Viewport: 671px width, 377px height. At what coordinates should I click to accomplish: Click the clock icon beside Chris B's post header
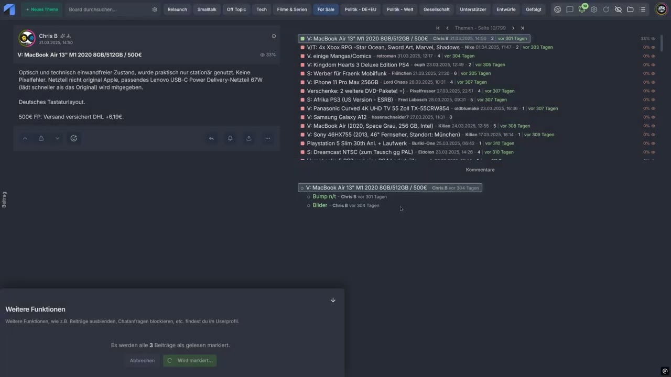274,36
